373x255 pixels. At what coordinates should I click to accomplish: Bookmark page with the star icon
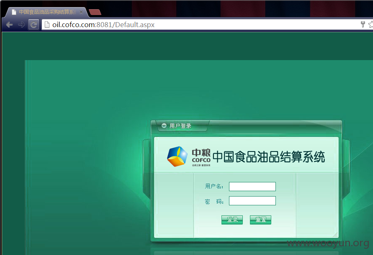(x=370, y=25)
